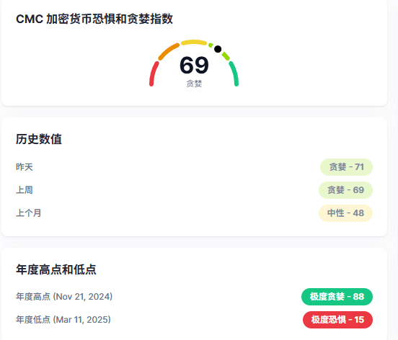
Task: Click the red extreme fear gauge segment
Action: click(x=154, y=73)
